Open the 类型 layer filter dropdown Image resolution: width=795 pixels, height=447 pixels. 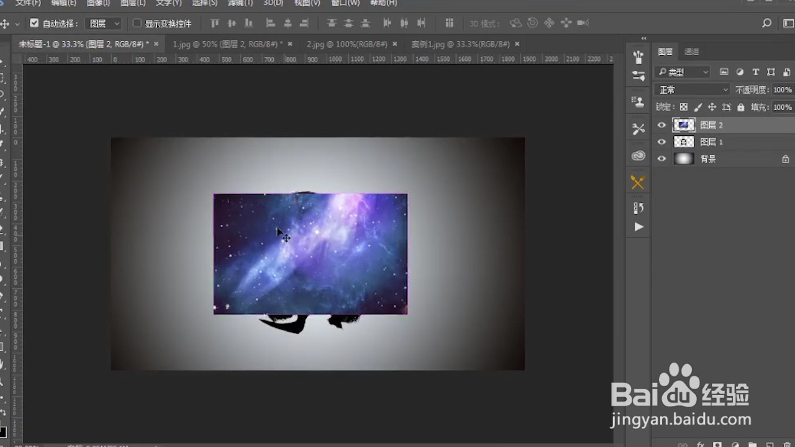pos(683,71)
